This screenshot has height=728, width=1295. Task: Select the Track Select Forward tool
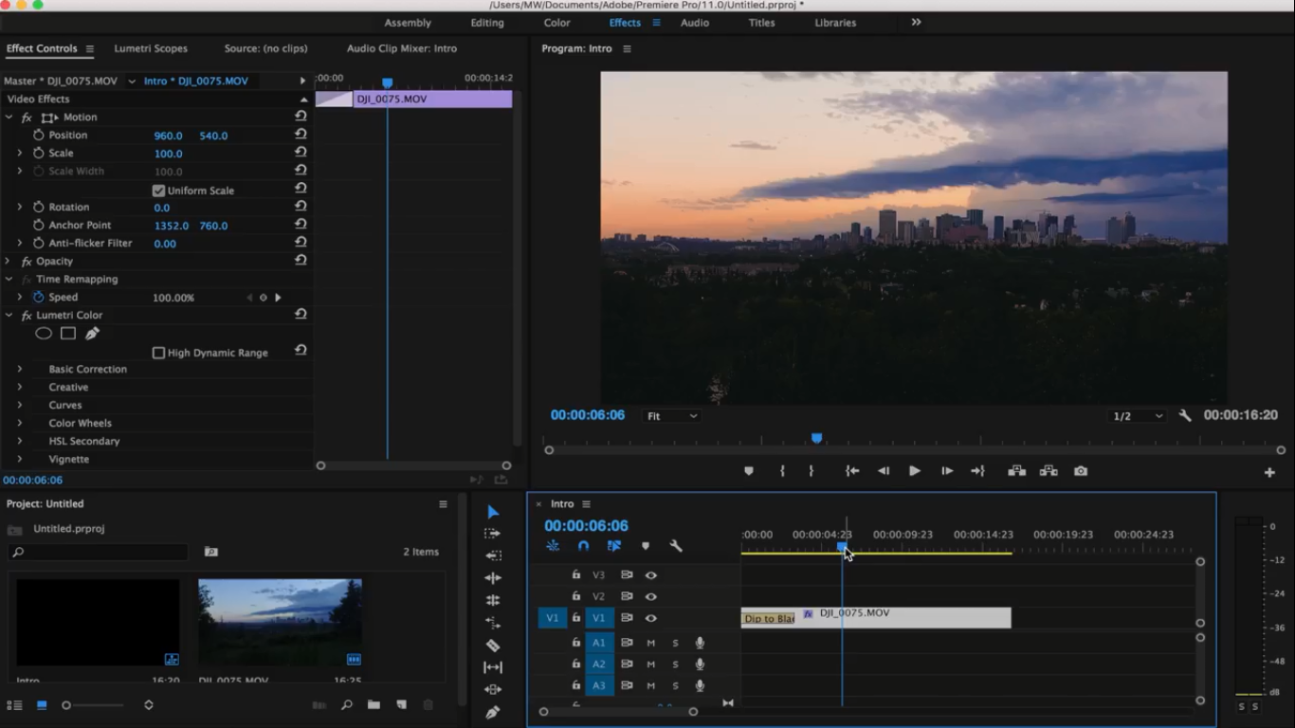(492, 533)
